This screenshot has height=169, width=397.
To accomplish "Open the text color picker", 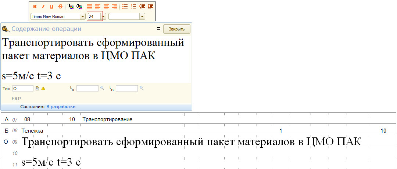I will coord(71,7).
